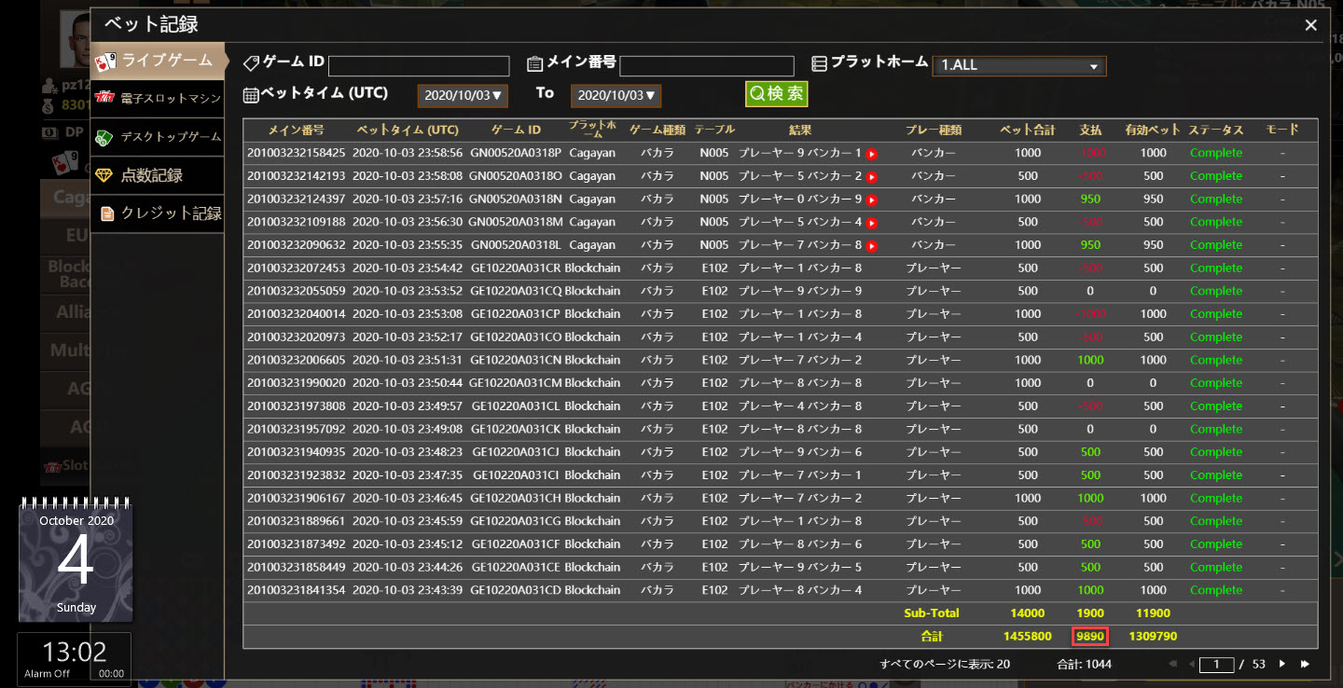Screen dimensions: 1343x688
Task: Click main number 201003232072453
Action: 296,268
